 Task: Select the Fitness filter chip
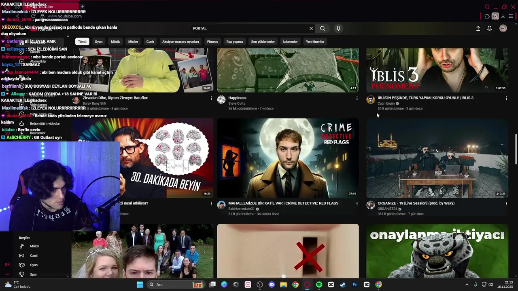point(212,42)
